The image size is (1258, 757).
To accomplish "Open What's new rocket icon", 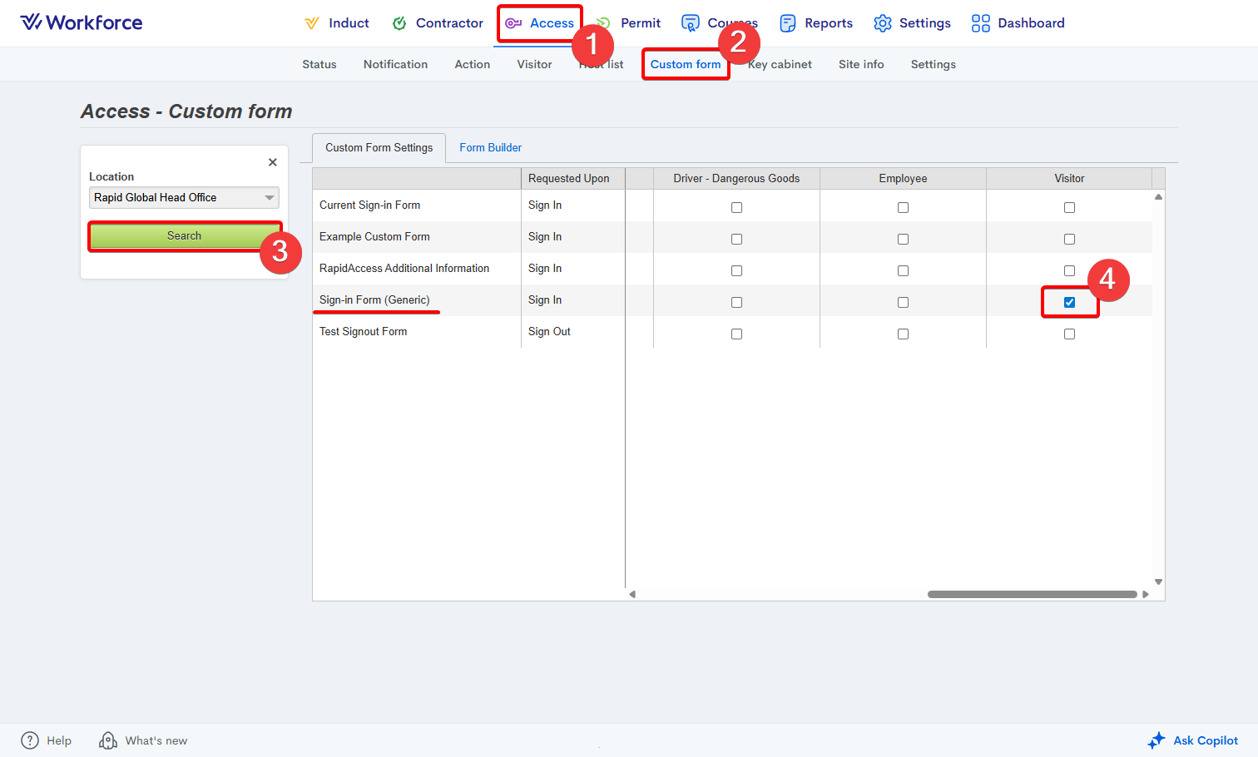I will (x=108, y=740).
